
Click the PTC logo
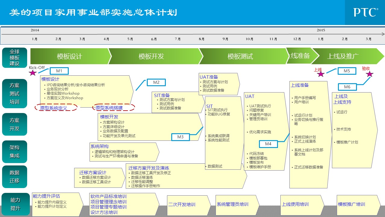pyautogui.click(x=366, y=12)
